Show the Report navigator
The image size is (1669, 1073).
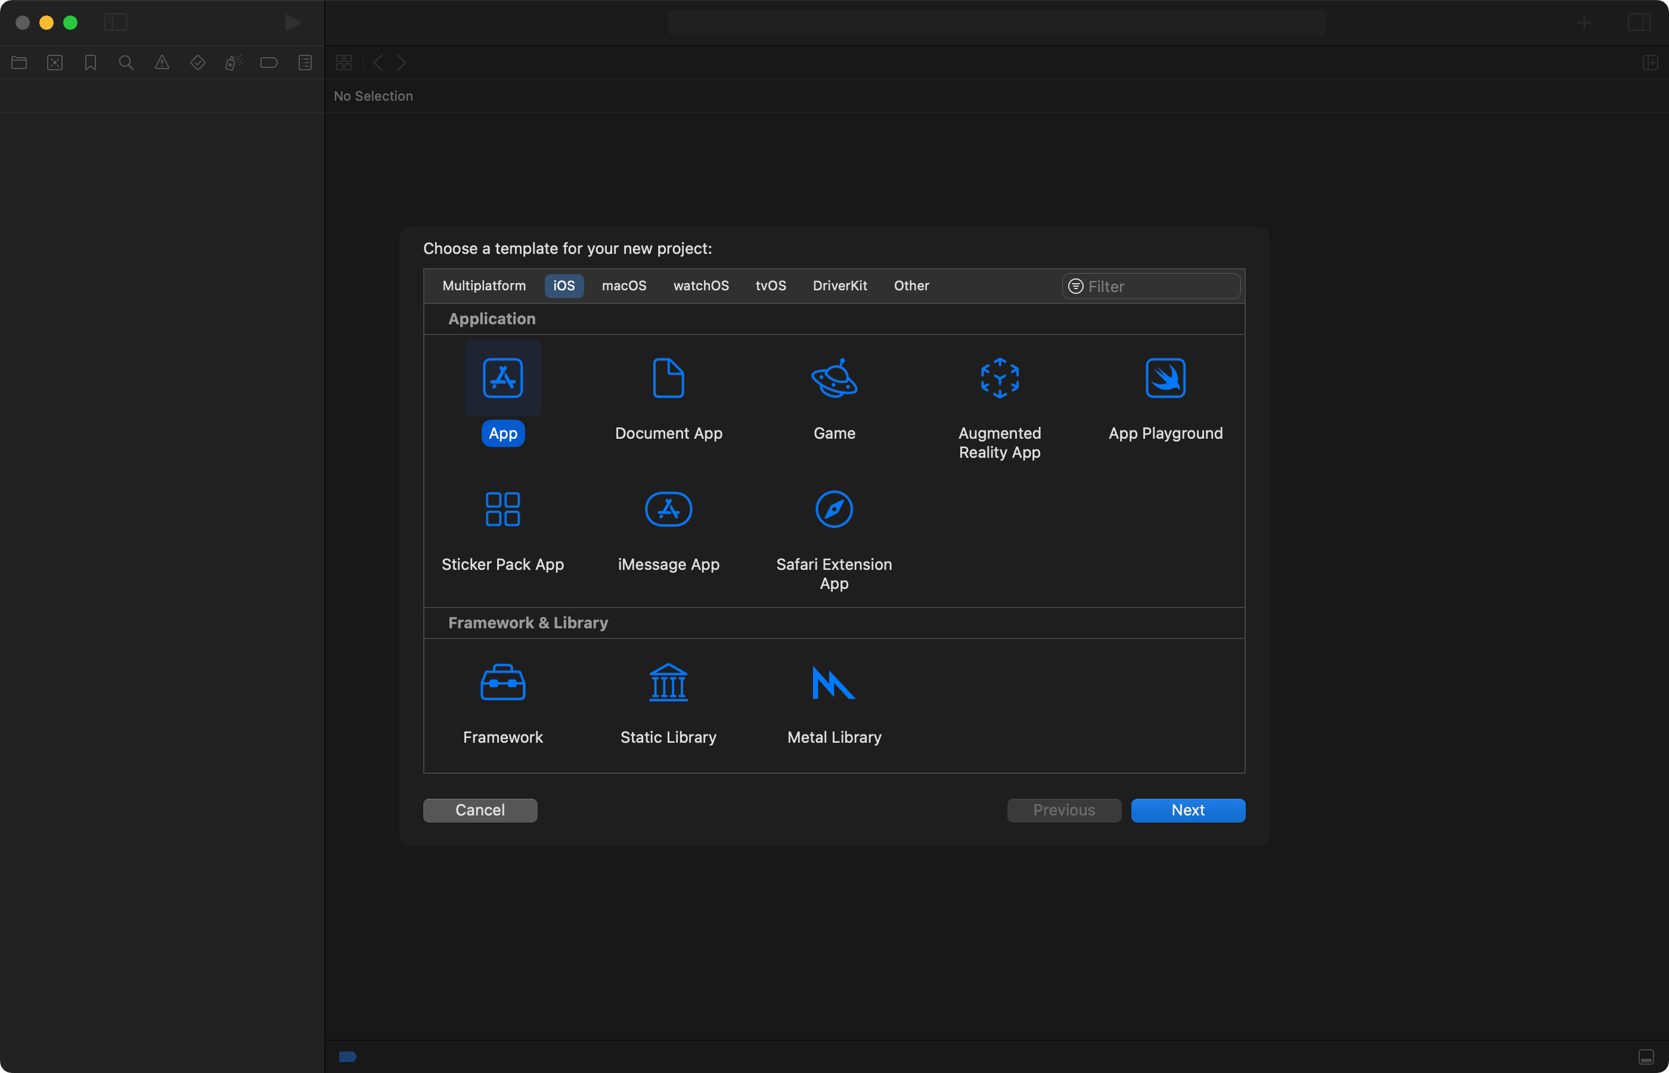coord(305,63)
